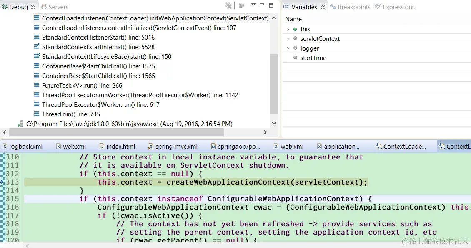
Task: Click Remove All Terminated Launches icon
Action: pos(228,5)
